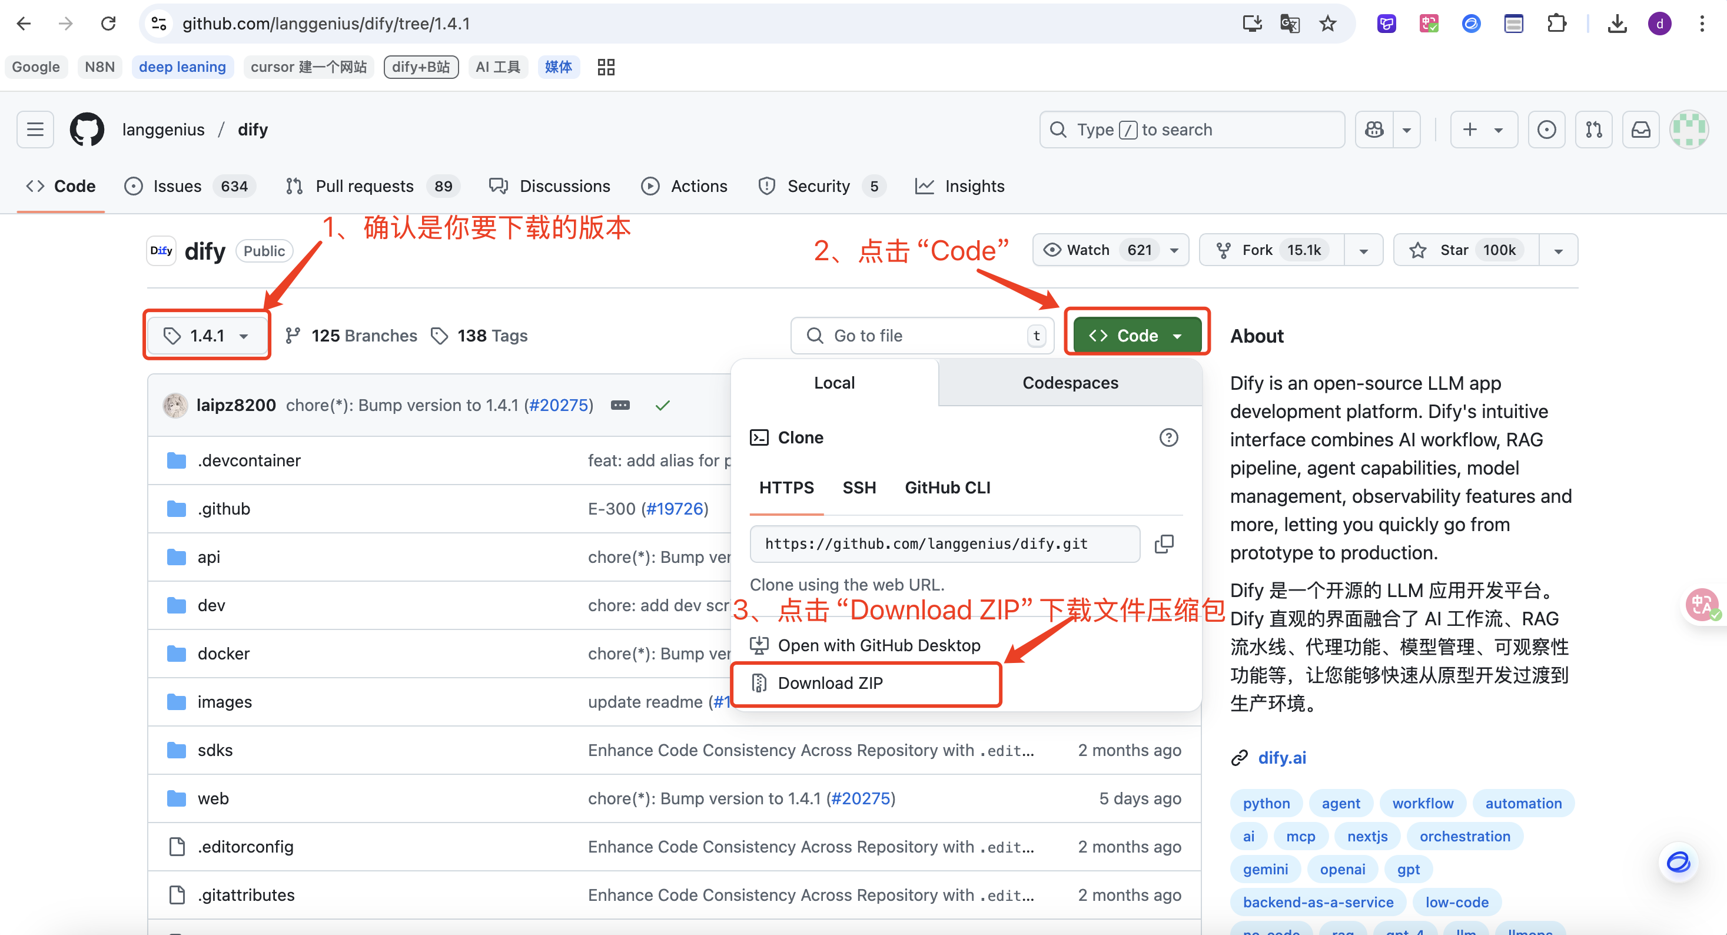The height and width of the screenshot is (935, 1727).
Task: Expand the Star lists arrow
Action: (1558, 251)
